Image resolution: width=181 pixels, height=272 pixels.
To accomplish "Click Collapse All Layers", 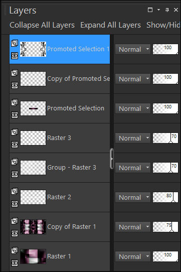I will 42,25.
